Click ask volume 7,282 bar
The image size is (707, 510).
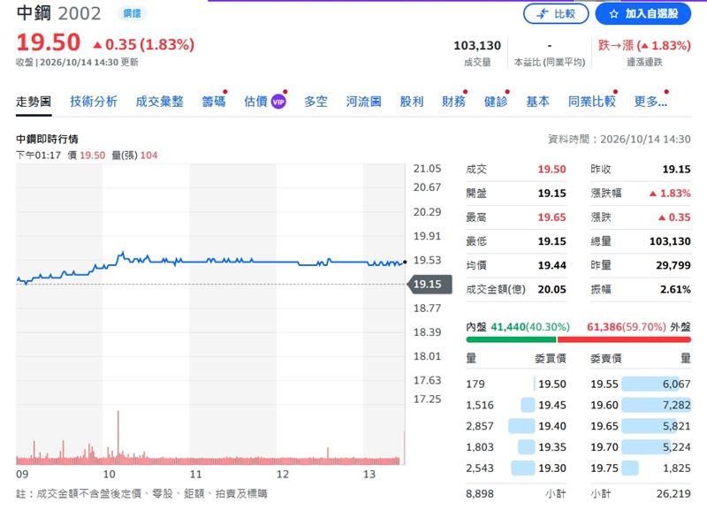[x=656, y=405]
